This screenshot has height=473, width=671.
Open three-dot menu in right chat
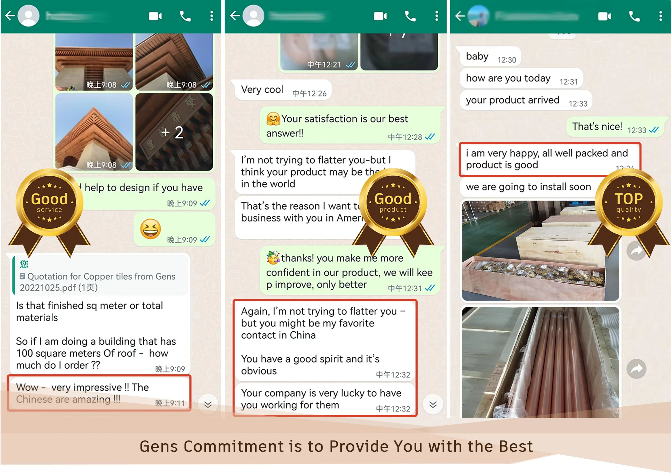(x=660, y=16)
